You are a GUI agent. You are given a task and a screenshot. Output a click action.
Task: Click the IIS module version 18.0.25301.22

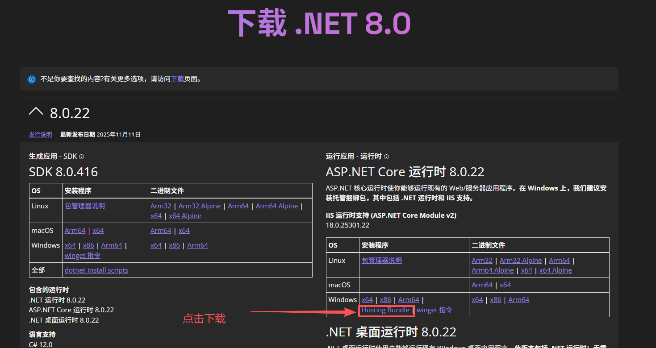(x=347, y=225)
